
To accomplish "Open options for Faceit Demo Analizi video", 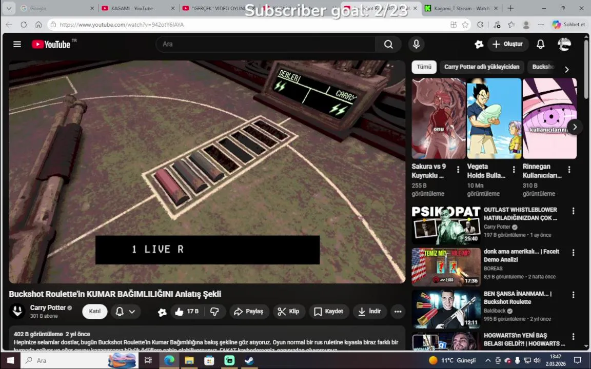I will pyautogui.click(x=573, y=253).
